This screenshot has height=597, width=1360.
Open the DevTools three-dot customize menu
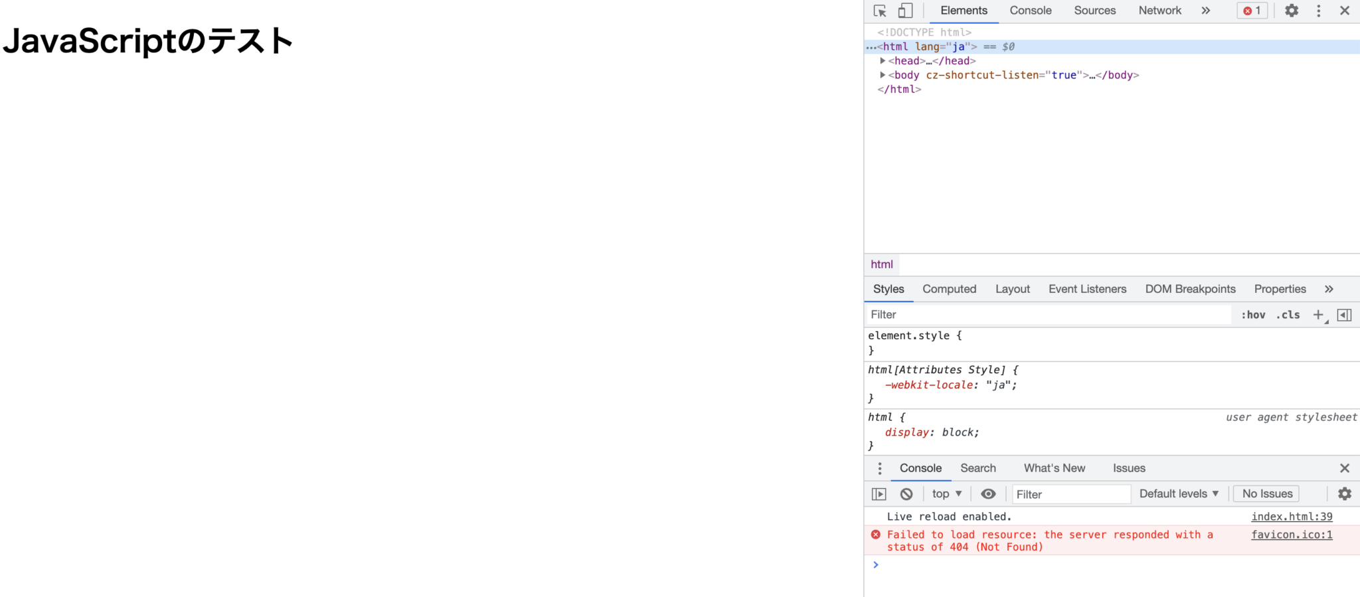click(1319, 11)
